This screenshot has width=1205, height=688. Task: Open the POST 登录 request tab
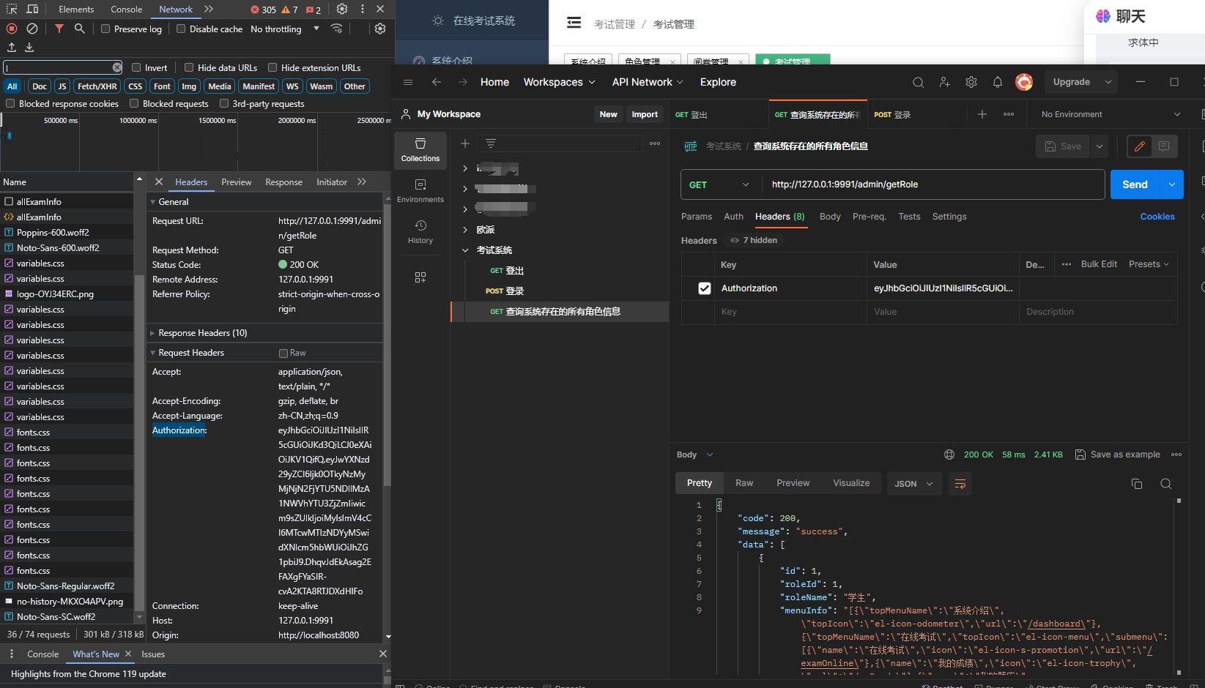[892, 115]
